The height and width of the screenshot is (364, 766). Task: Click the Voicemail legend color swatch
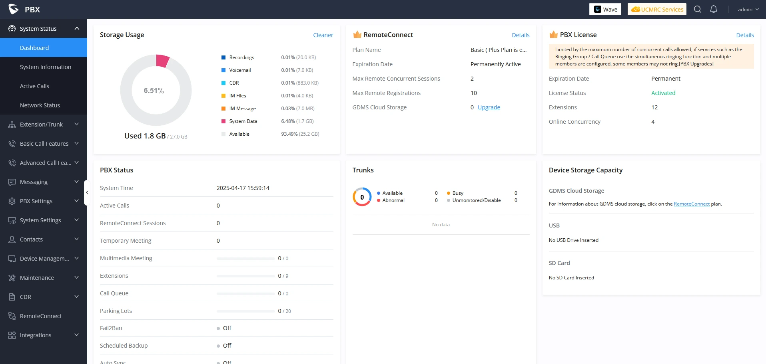pyautogui.click(x=223, y=70)
